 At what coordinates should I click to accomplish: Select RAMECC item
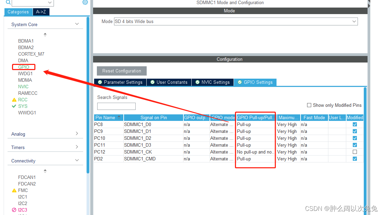pyautogui.click(x=28, y=93)
